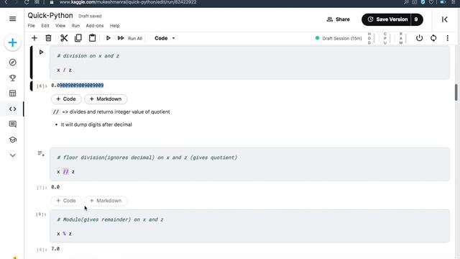Open the Help menu

point(115,26)
